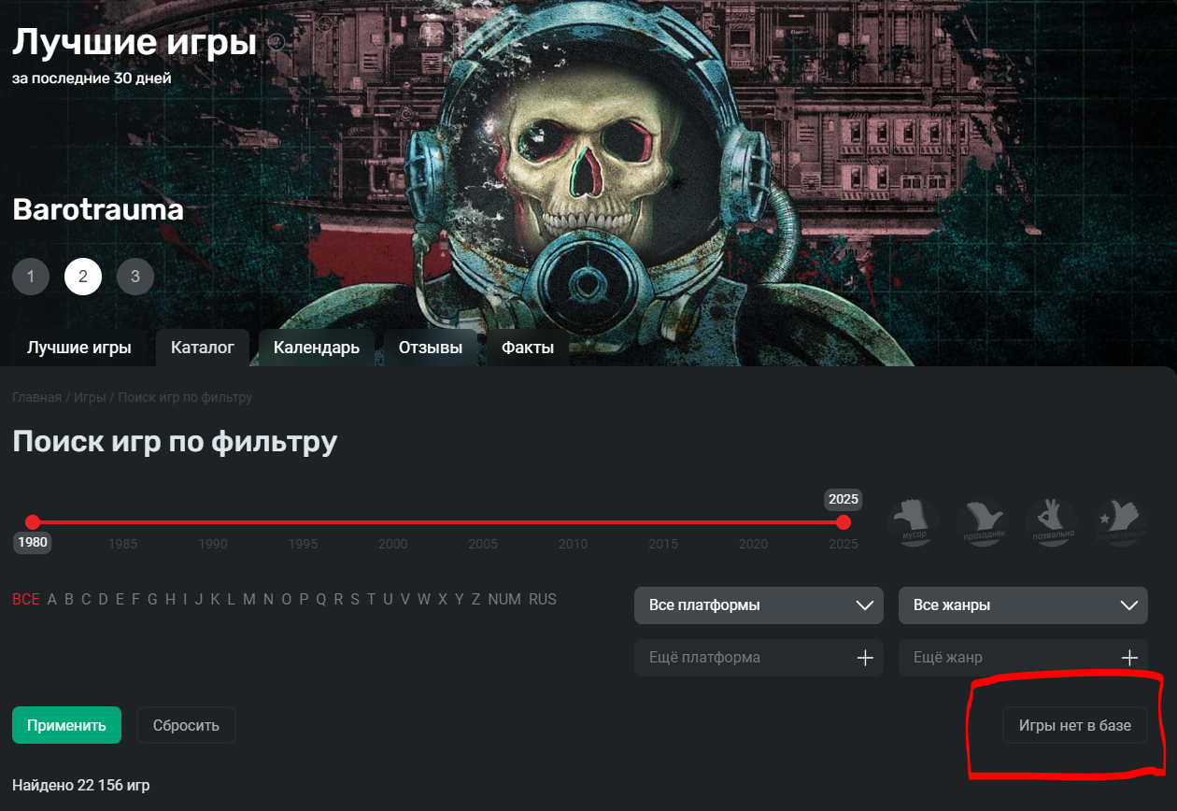The image size is (1177, 811).
Task: Click the '2005' year tick label
Action: (x=483, y=544)
